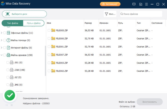Viewport: 167px width, 109px height.
Task: Click into the Поиск файлов search field
Action: (141, 14)
